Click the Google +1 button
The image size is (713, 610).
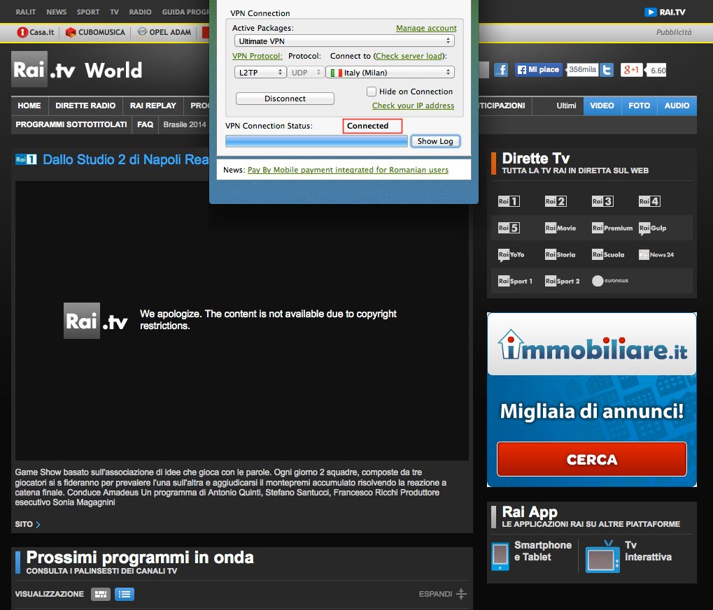[x=631, y=69]
